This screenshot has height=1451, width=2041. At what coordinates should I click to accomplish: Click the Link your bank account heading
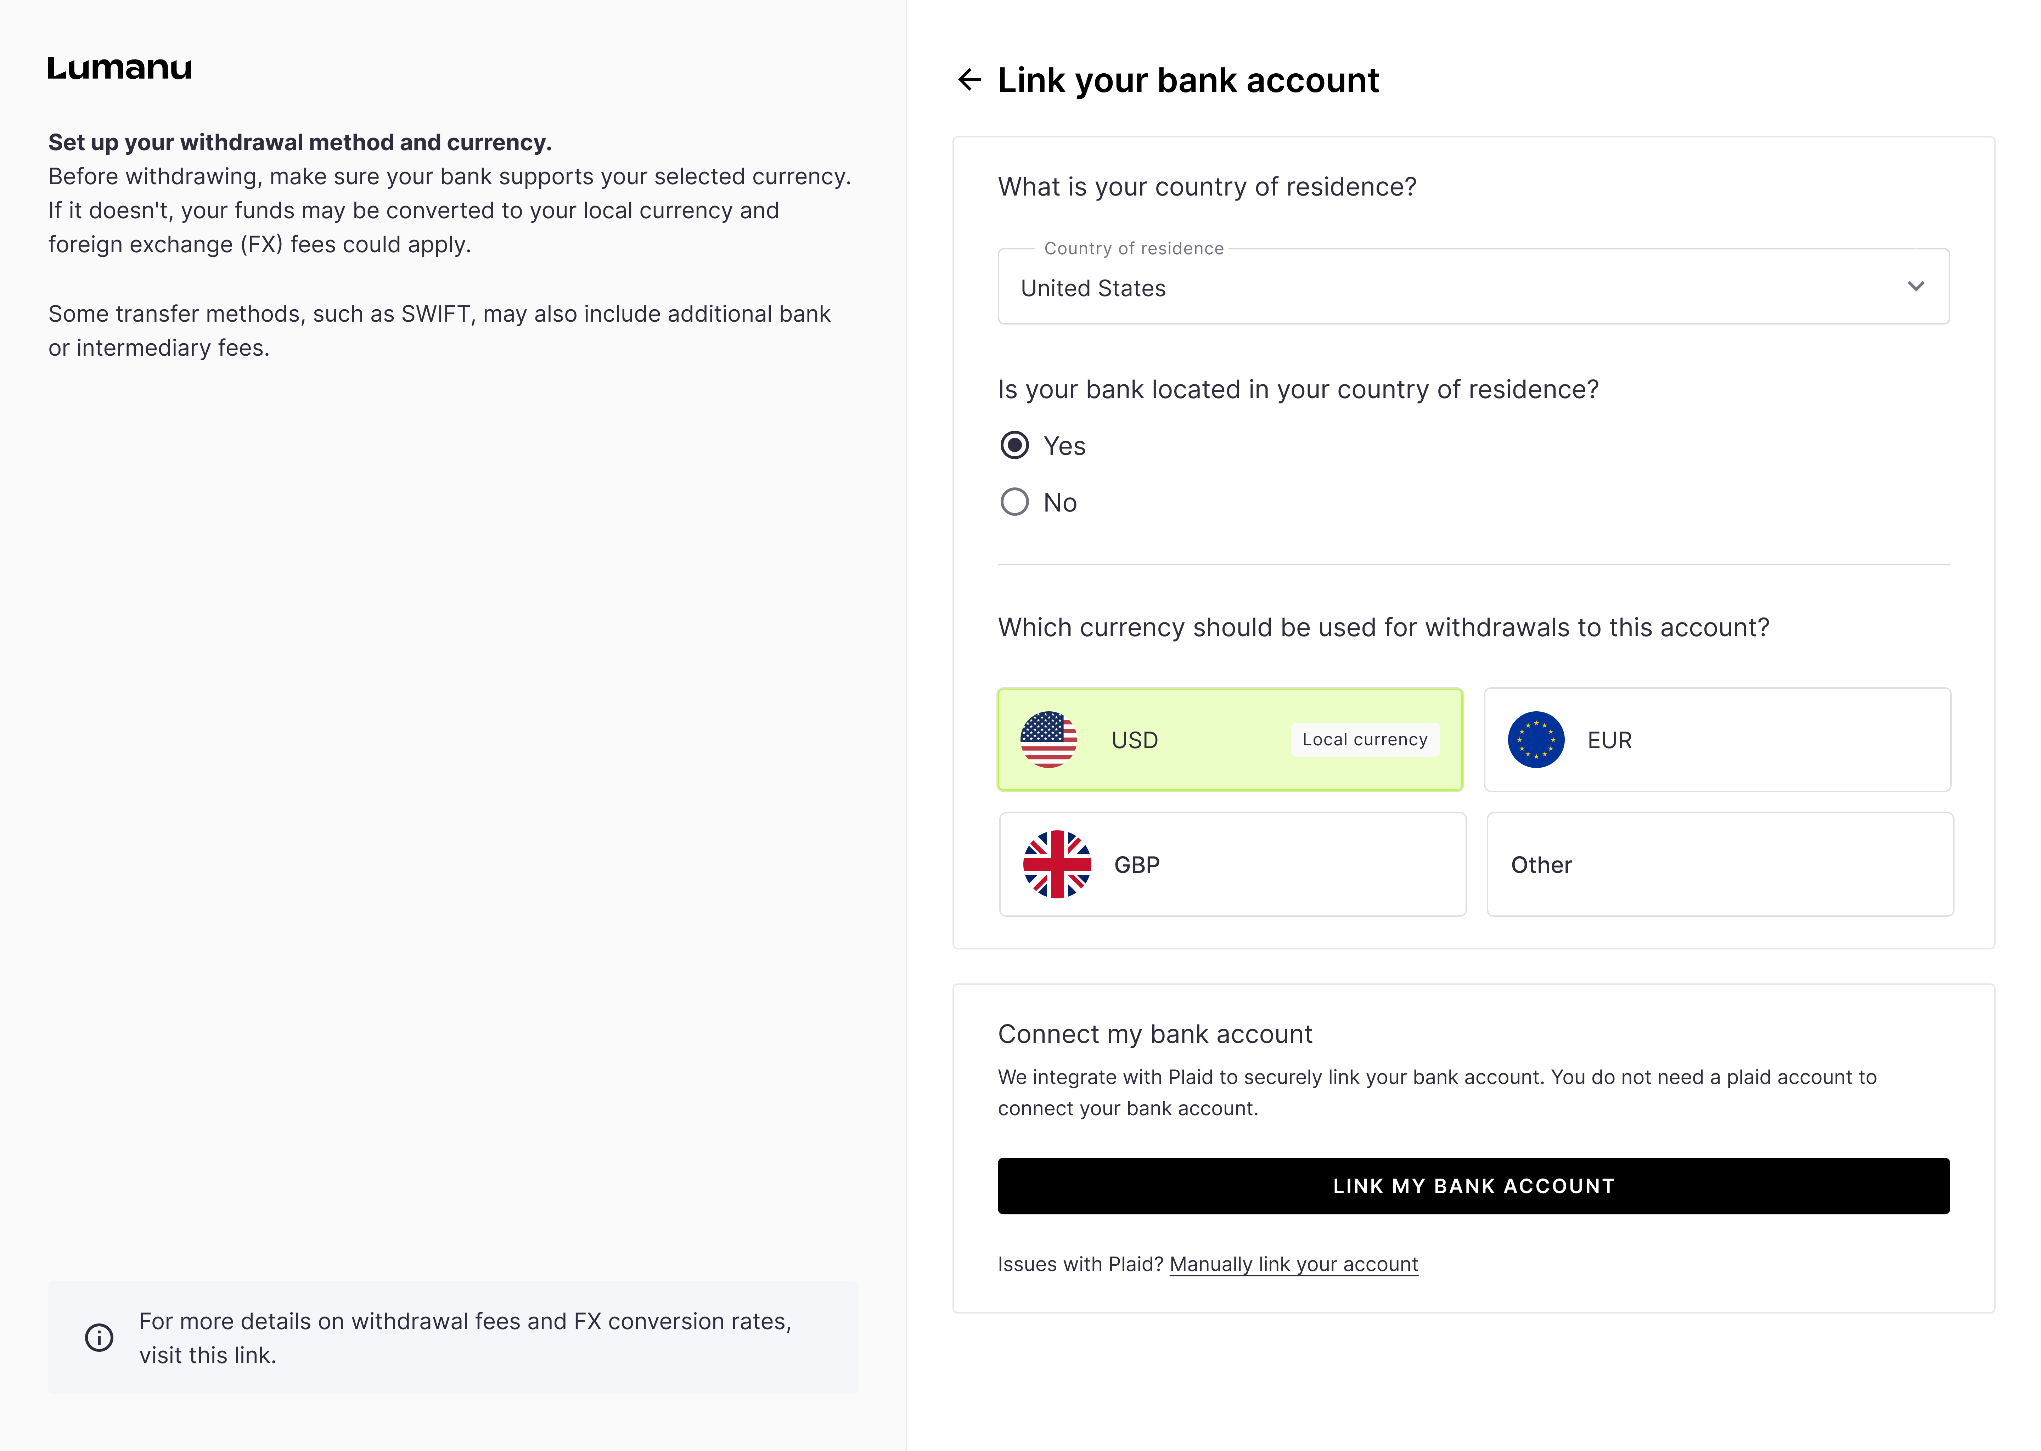coord(1188,80)
